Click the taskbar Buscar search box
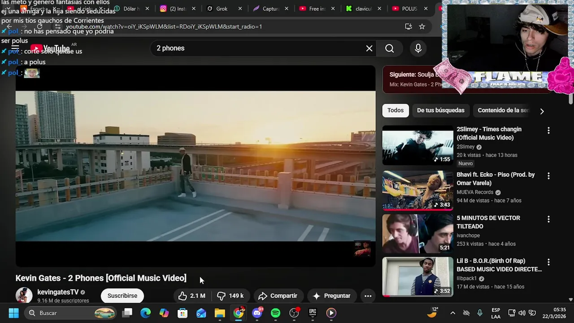This screenshot has width=574, height=323. pyautogui.click(x=70, y=313)
